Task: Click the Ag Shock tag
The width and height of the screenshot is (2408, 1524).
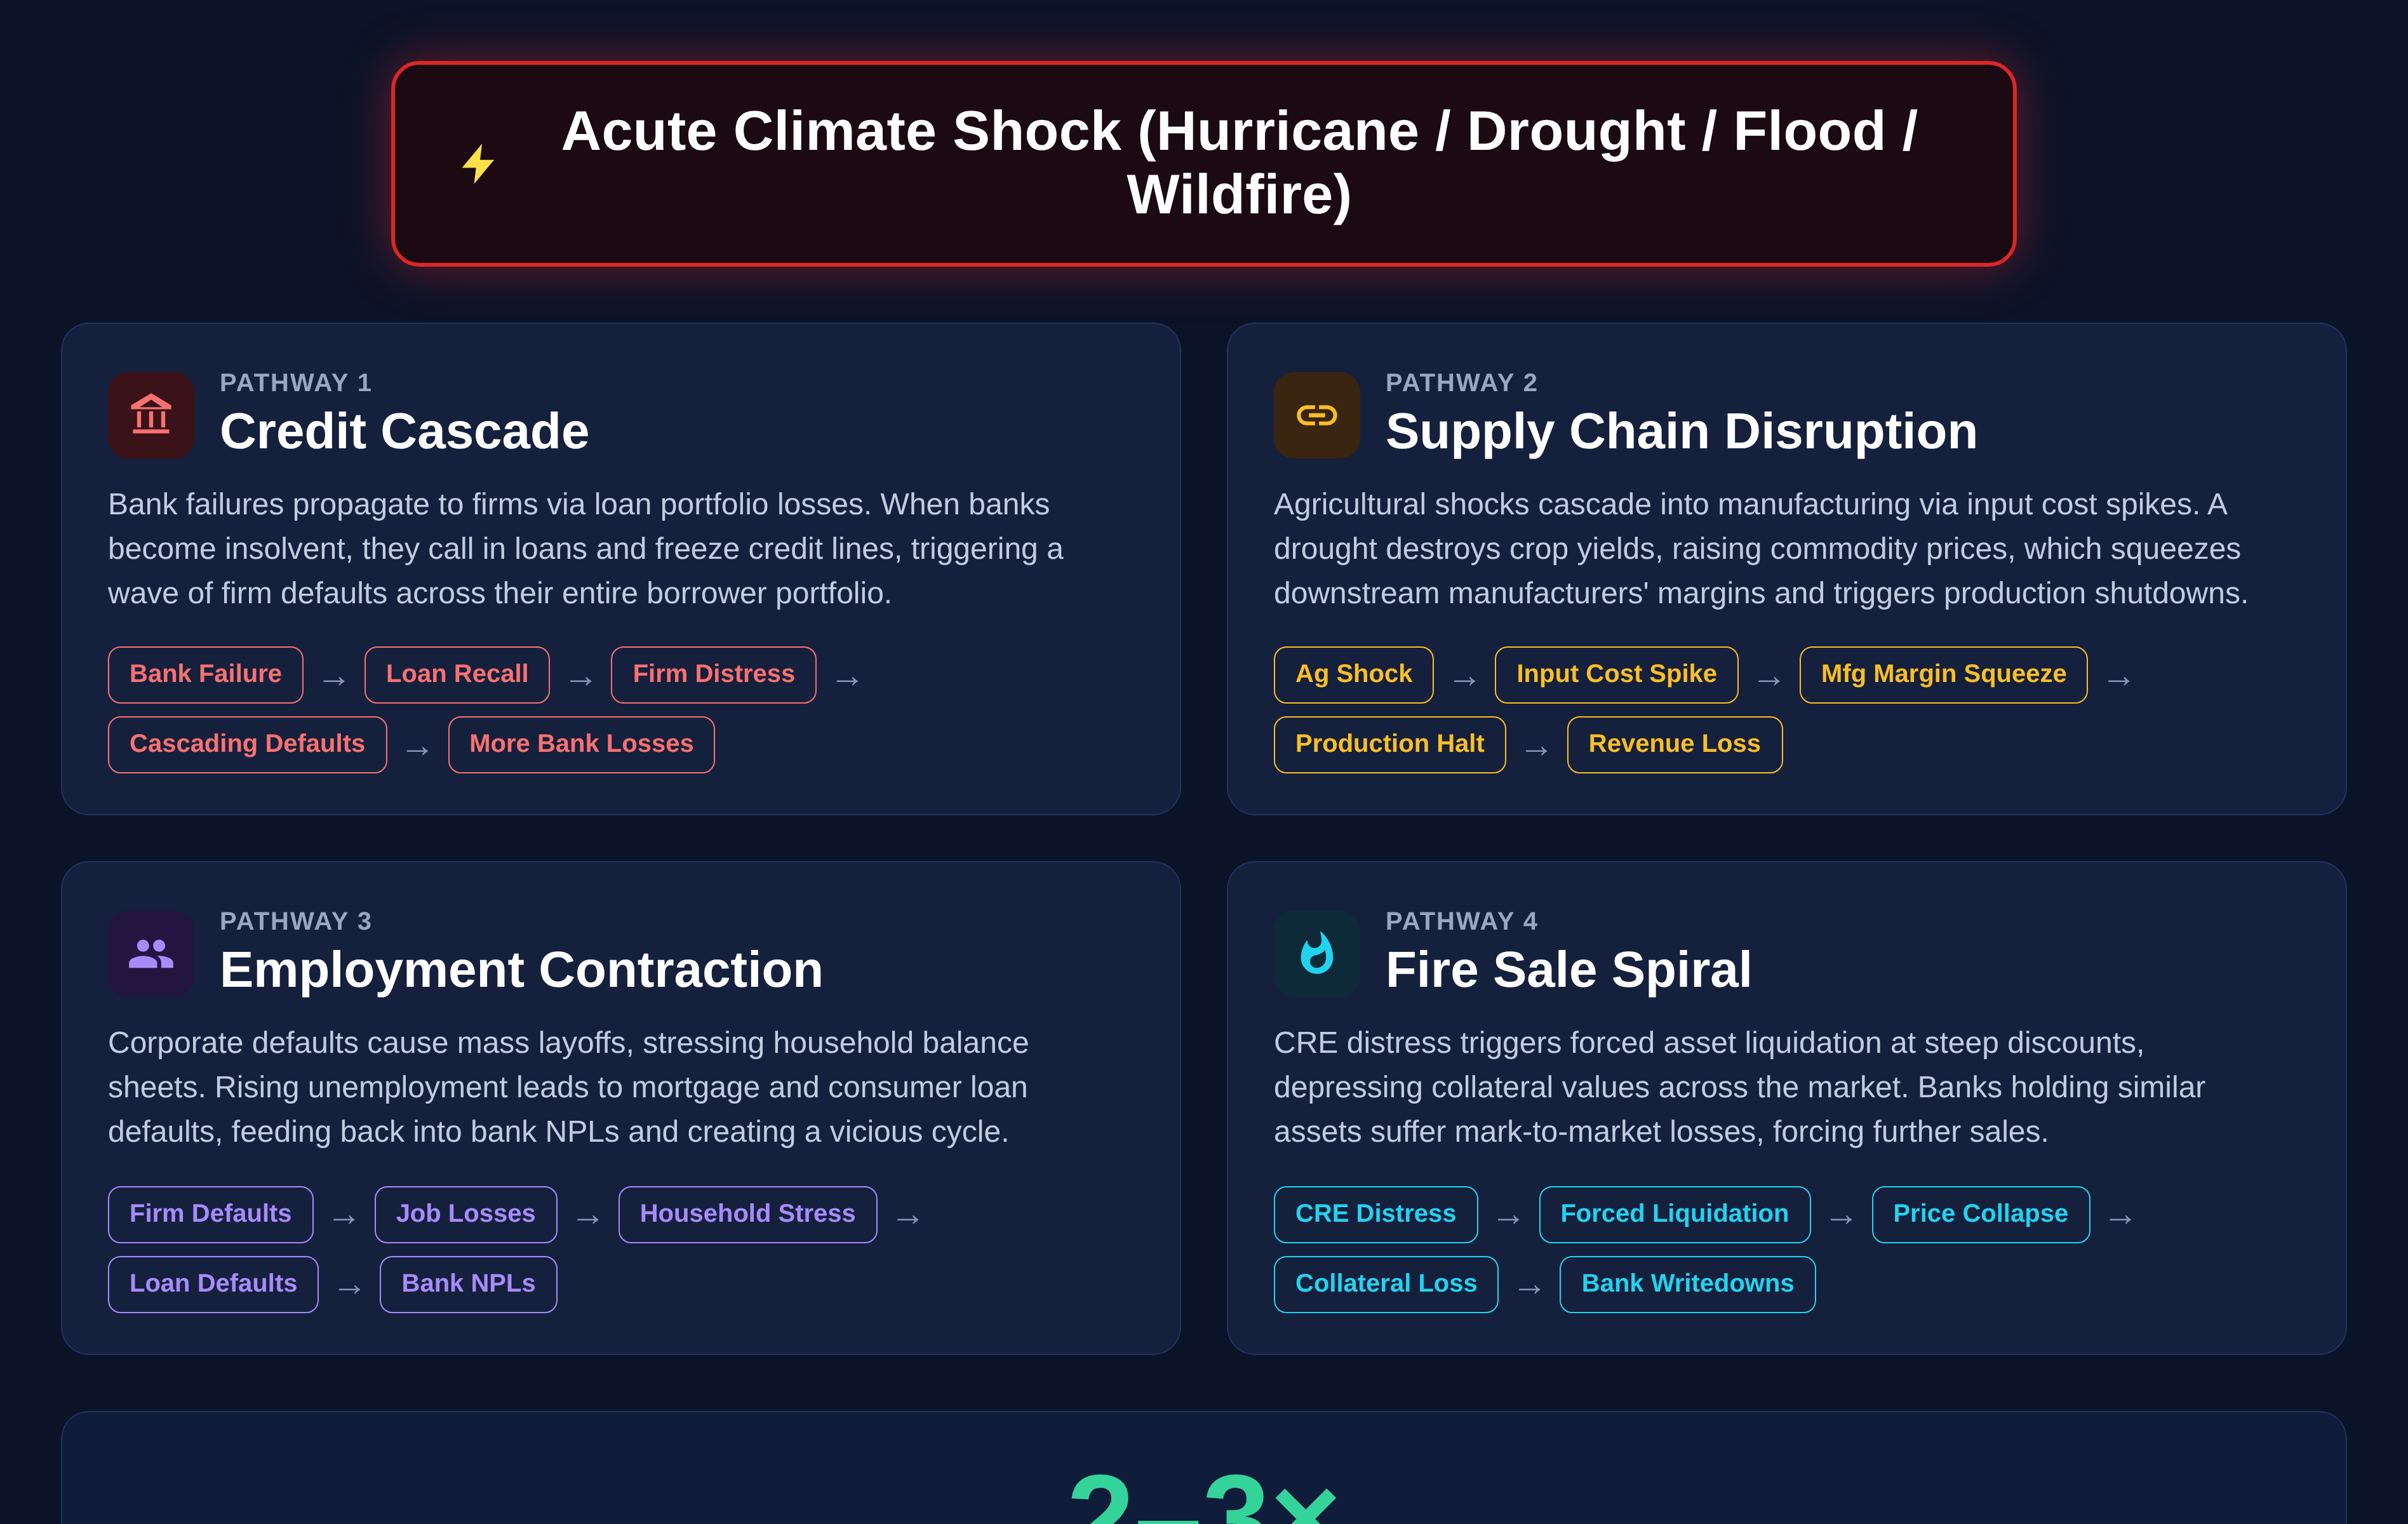Action: [1353, 675]
